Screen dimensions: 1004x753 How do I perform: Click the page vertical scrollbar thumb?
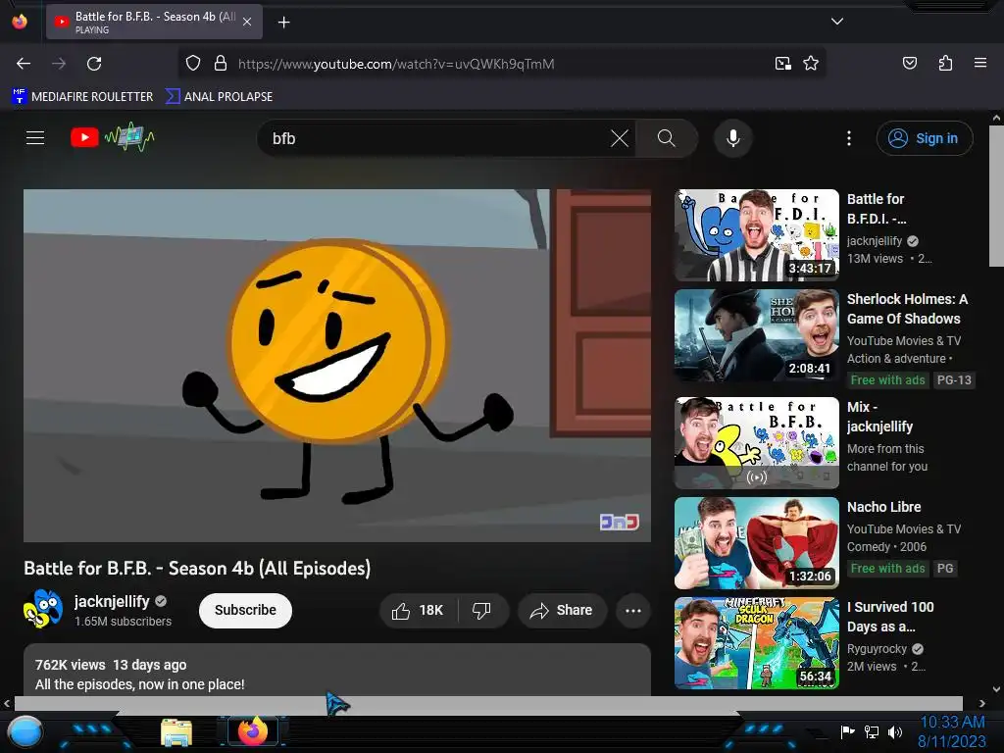tap(996, 195)
